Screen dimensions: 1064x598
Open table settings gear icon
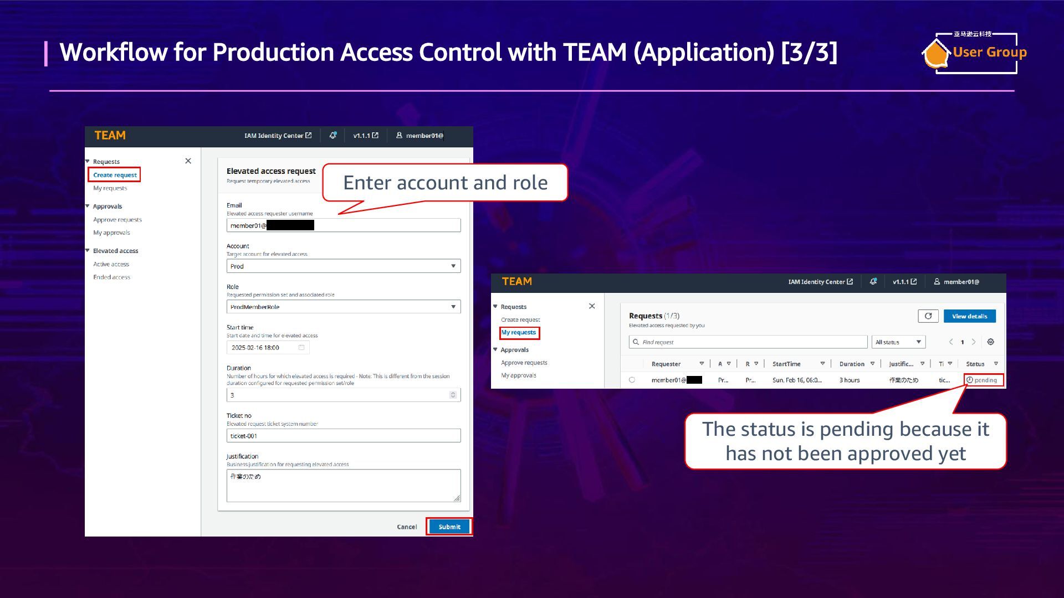pyautogui.click(x=990, y=342)
